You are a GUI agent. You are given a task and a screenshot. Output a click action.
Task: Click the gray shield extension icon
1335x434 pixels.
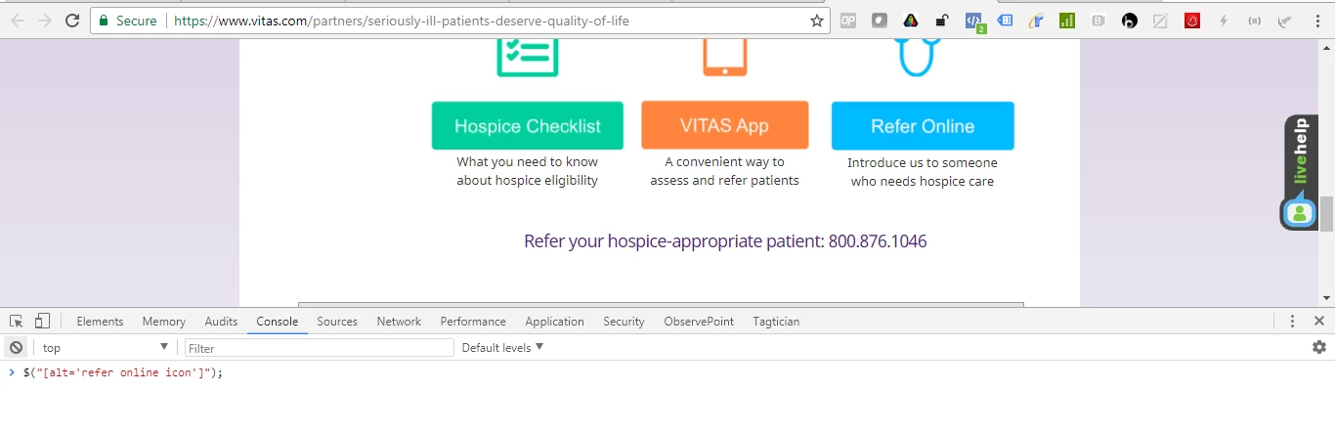[x=880, y=20]
